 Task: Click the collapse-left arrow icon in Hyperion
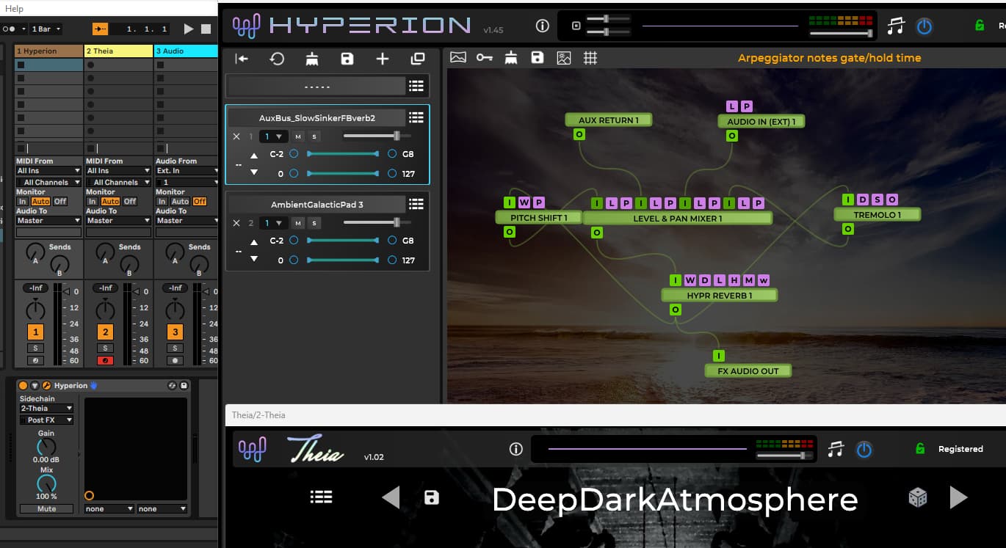click(242, 59)
